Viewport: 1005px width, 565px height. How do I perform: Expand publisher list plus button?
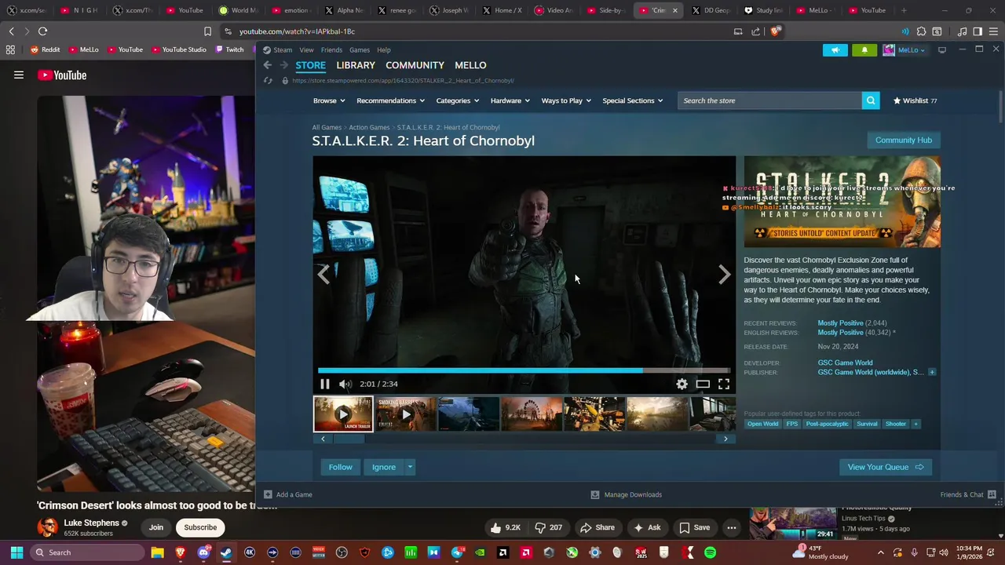pos(932,372)
